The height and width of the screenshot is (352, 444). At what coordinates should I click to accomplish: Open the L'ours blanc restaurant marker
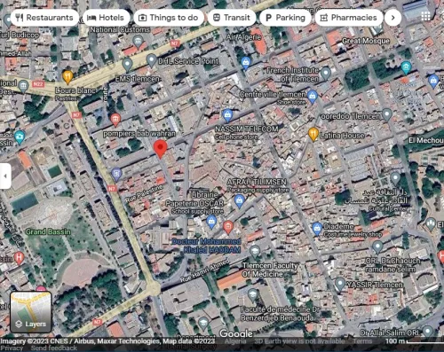(x=67, y=76)
